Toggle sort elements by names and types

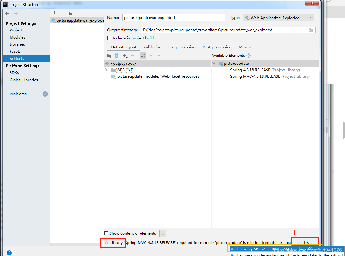click(143, 56)
